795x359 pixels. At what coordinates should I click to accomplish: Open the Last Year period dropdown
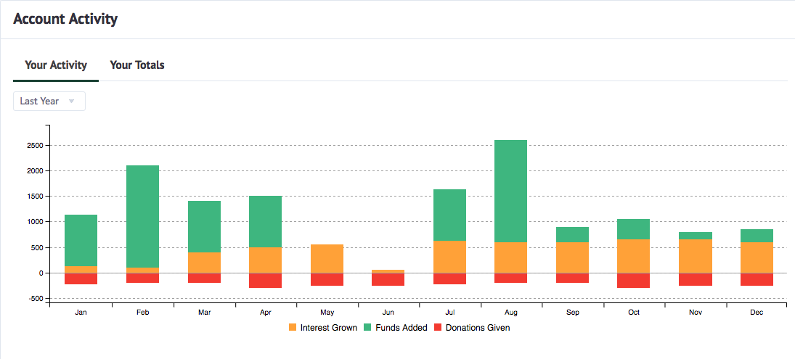(49, 102)
